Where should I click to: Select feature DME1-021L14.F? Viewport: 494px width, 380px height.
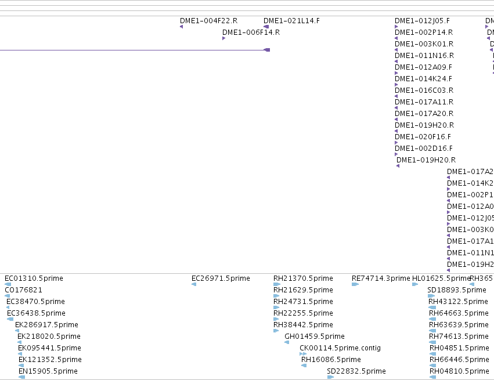[291, 21]
